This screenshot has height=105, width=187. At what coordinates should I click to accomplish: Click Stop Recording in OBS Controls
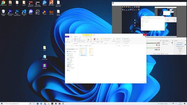point(179,45)
